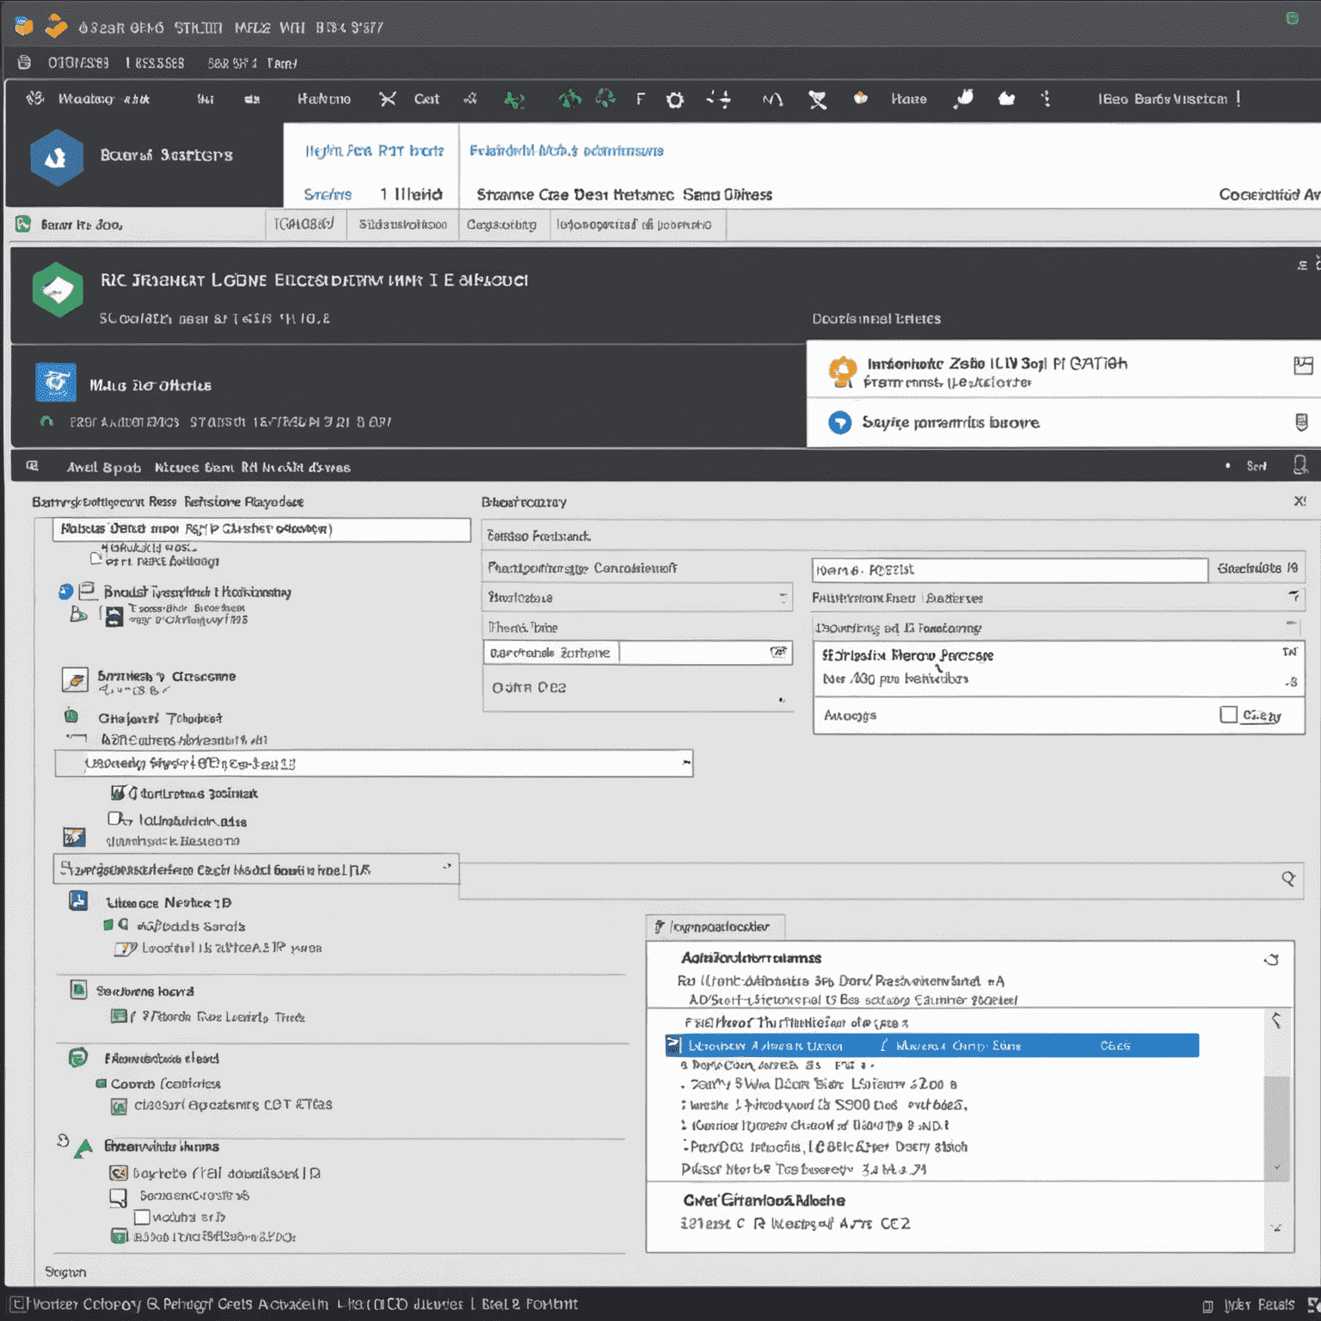1321x1321 pixels.
Task: Click the orange lightbulb icon in the right panel
Action: 842,372
